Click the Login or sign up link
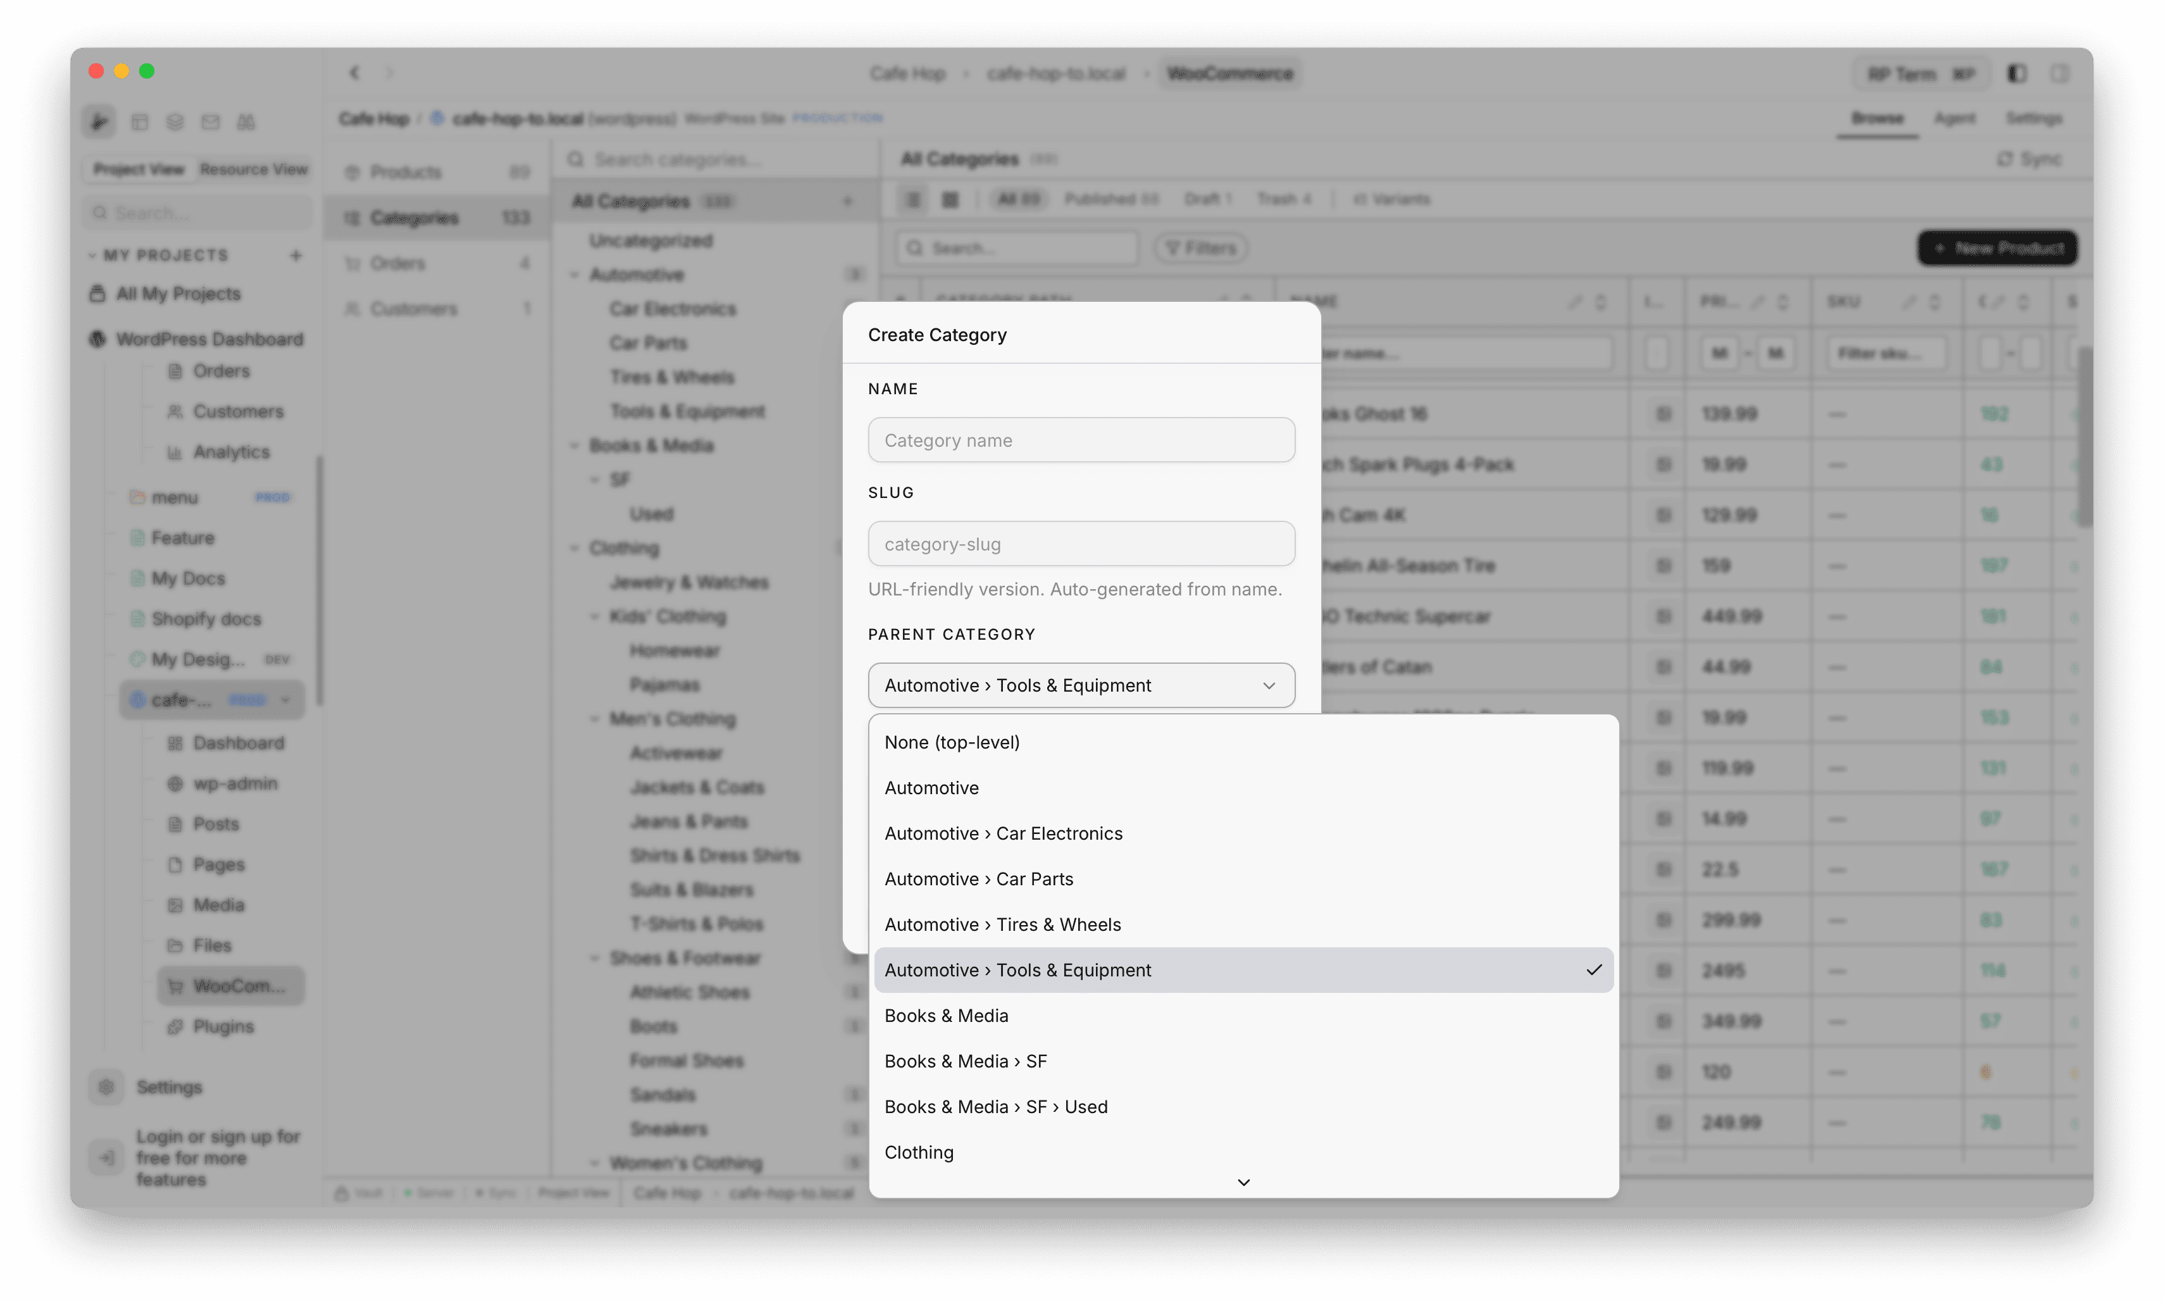The width and height of the screenshot is (2164, 1301). tap(218, 1157)
